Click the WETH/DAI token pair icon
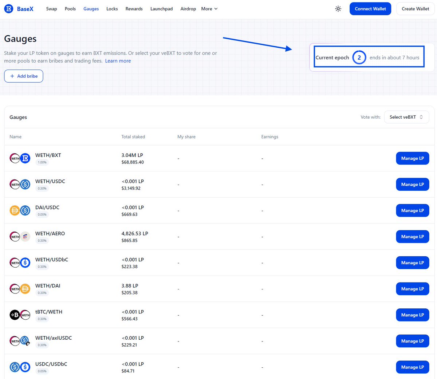Screen dimensions: 437x379 (20, 289)
